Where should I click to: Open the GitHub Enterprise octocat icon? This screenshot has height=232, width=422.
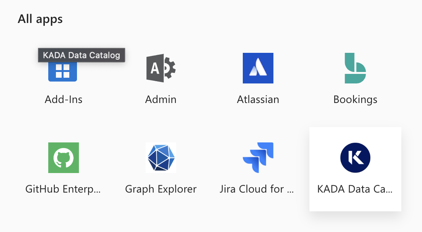pos(63,157)
